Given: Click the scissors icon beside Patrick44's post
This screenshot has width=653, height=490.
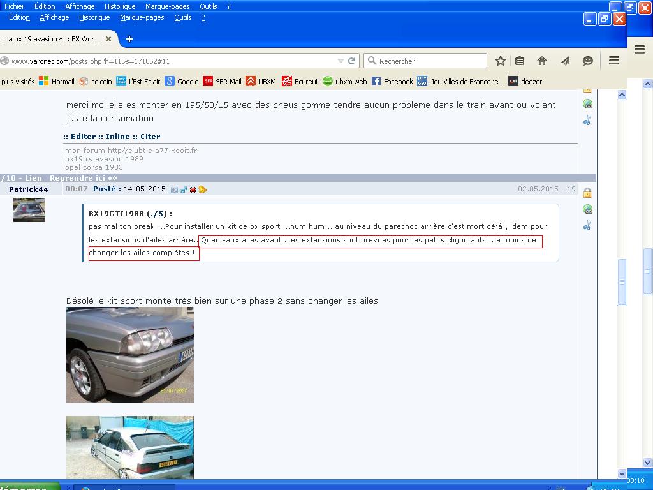Looking at the screenshot, I should [x=587, y=225].
